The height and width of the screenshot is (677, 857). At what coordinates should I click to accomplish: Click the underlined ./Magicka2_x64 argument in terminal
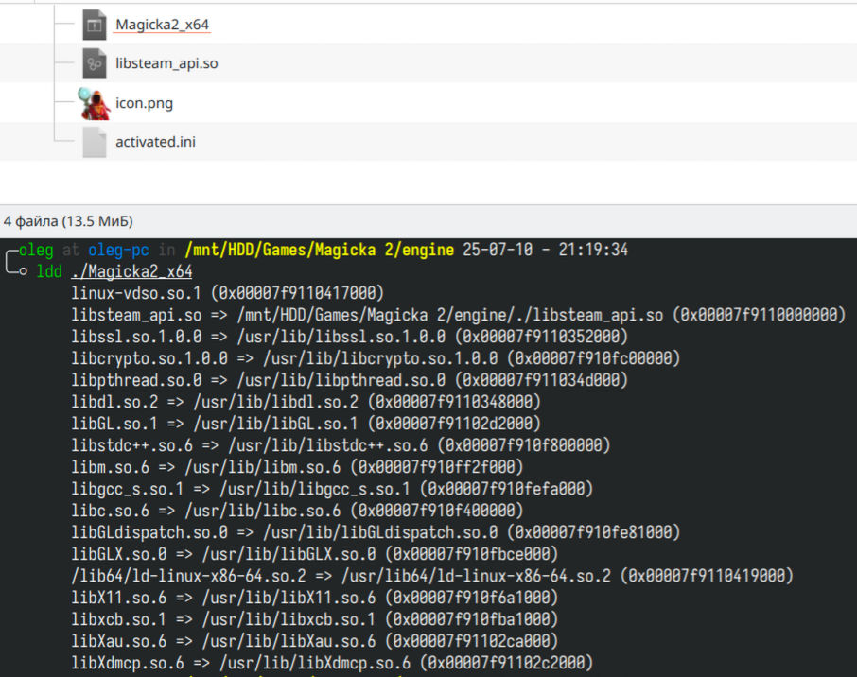[x=131, y=271]
